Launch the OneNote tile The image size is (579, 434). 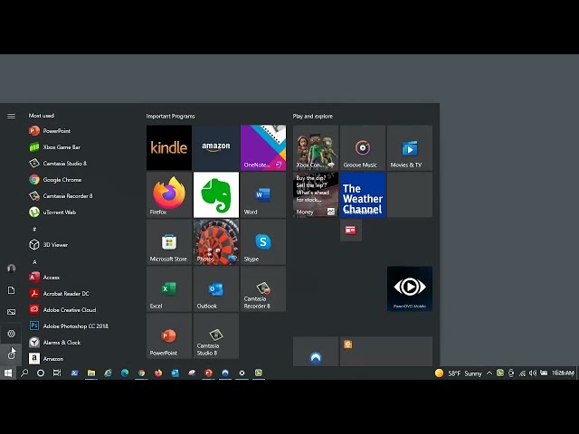click(263, 147)
